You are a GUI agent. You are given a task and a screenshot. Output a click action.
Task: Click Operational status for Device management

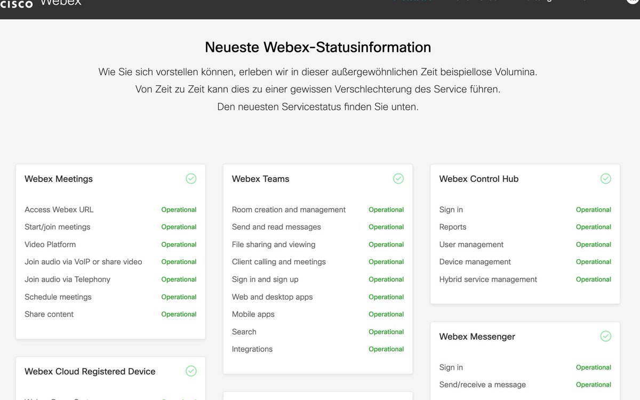594,262
